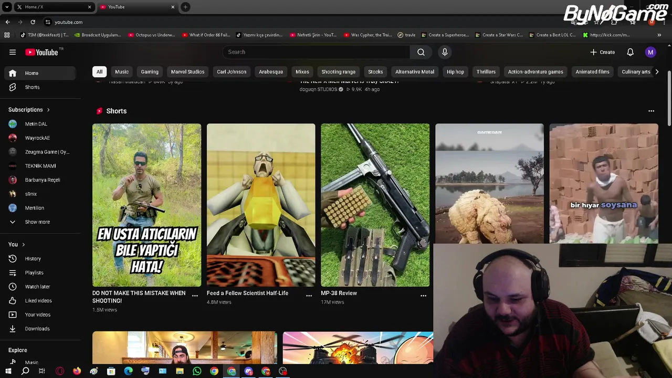Select the Shooting range chip
This screenshot has width=672, height=378.
click(x=338, y=72)
